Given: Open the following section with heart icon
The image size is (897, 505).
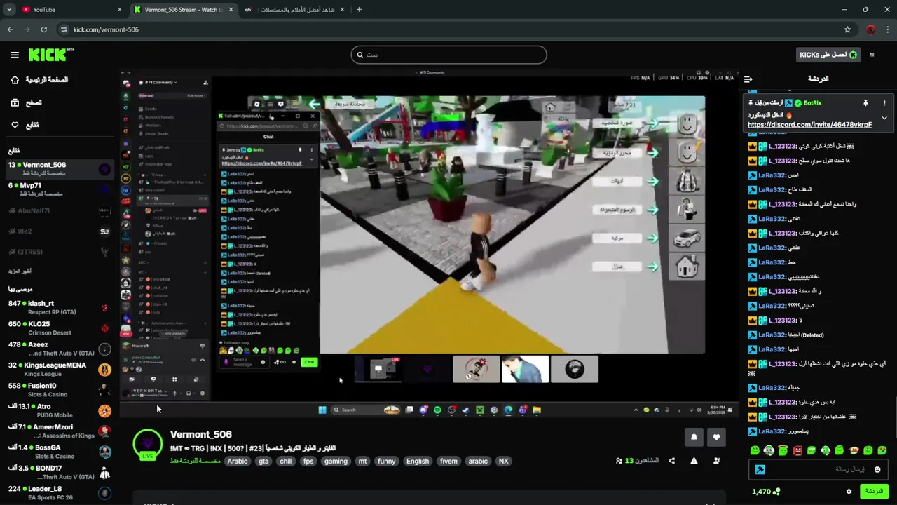Looking at the screenshot, I should tap(25, 125).
